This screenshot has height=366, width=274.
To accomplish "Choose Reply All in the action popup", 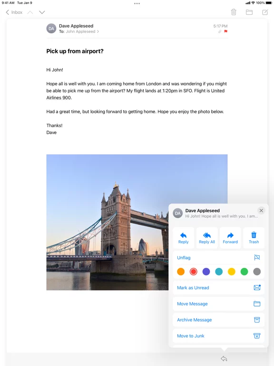I will [207, 238].
